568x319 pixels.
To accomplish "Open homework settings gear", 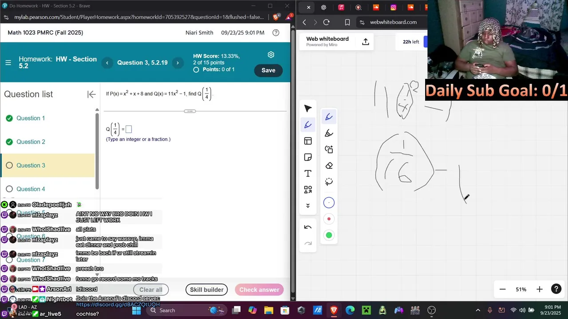I will pyautogui.click(x=271, y=54).
